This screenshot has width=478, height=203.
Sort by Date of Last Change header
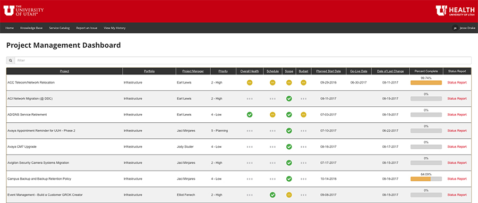pos(390,71)
